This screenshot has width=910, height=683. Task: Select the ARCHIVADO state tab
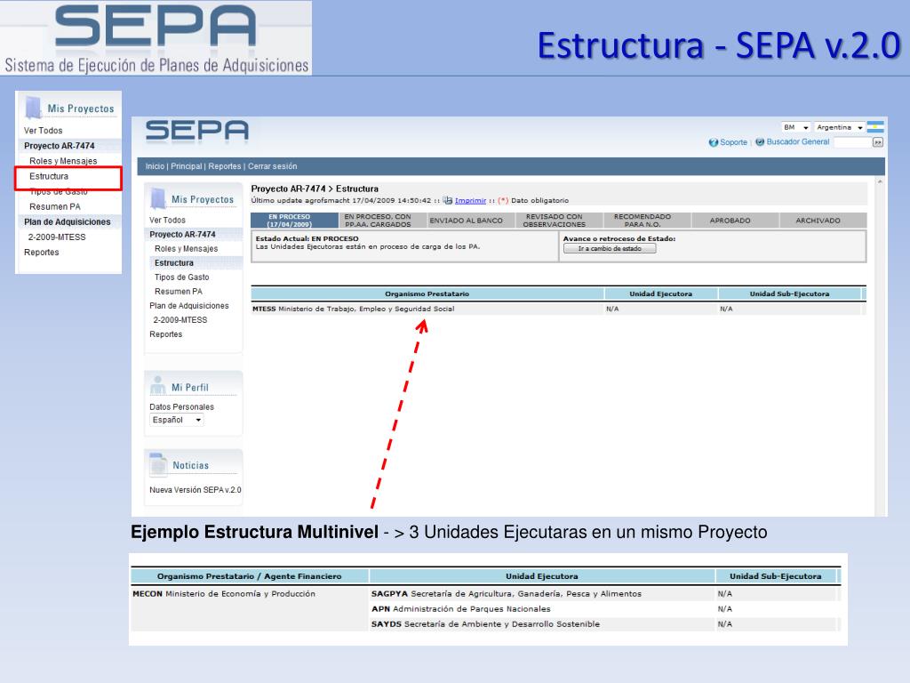[x=823, y=221]
